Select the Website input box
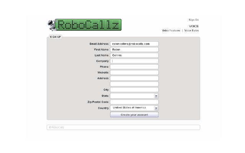 click(134, 72)
